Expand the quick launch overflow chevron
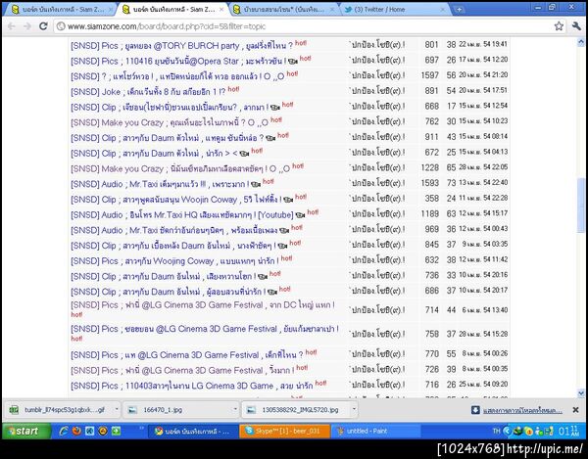 [x=142, y=428]
